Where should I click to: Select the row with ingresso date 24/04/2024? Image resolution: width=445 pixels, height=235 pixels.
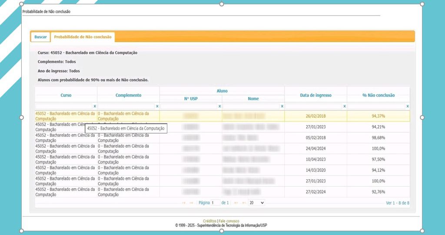315,149
